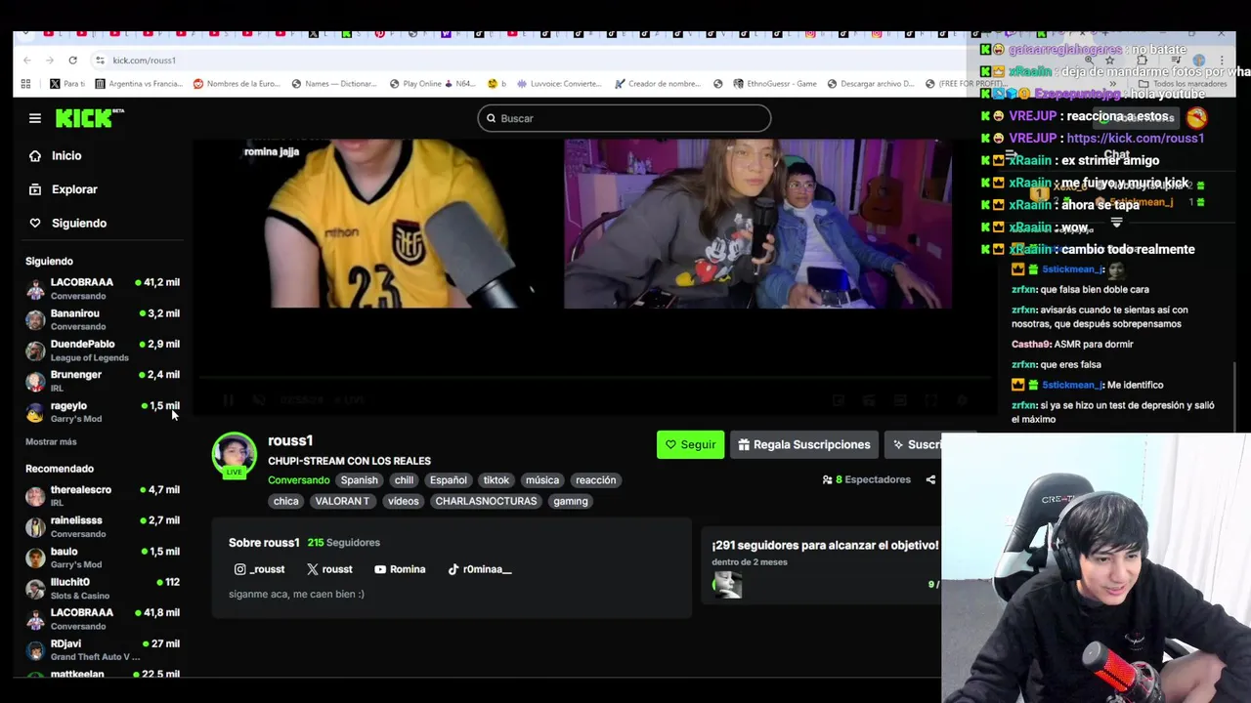Select the reacción tag
This screenshot has height=703, width=1251.
click(x=596, y=480)
